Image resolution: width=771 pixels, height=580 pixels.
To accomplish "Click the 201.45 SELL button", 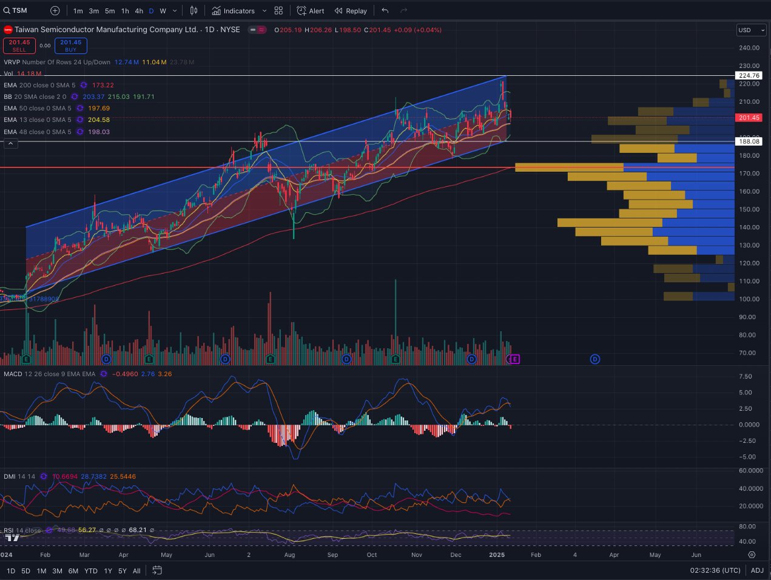I will (19, 46).
